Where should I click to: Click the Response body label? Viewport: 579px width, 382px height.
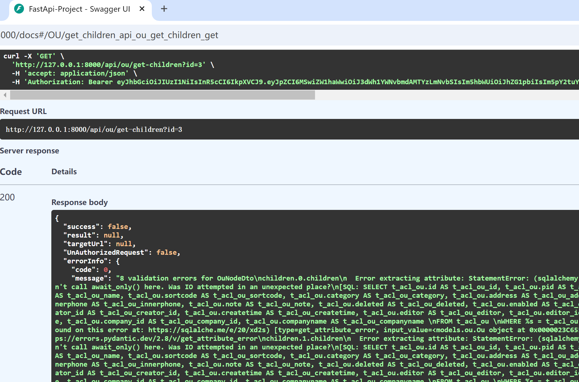pos(80,203)
